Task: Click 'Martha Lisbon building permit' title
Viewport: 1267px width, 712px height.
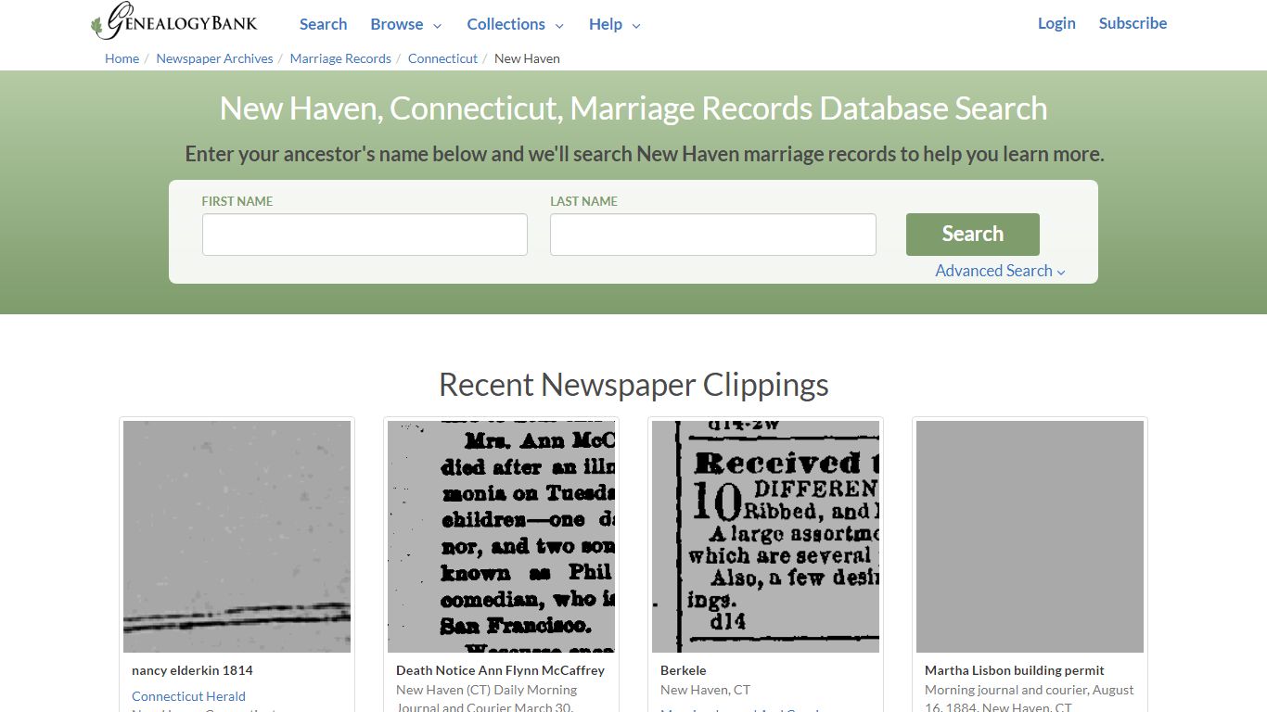Action: pyautogui.click(x=1015, y=670)
